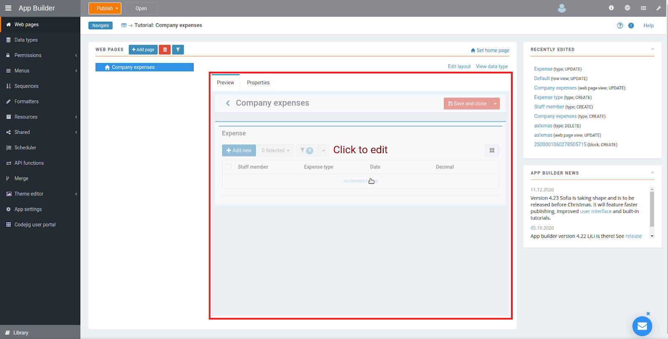
Task: Open the globe language icon
Action: click(x=628, y=8)
